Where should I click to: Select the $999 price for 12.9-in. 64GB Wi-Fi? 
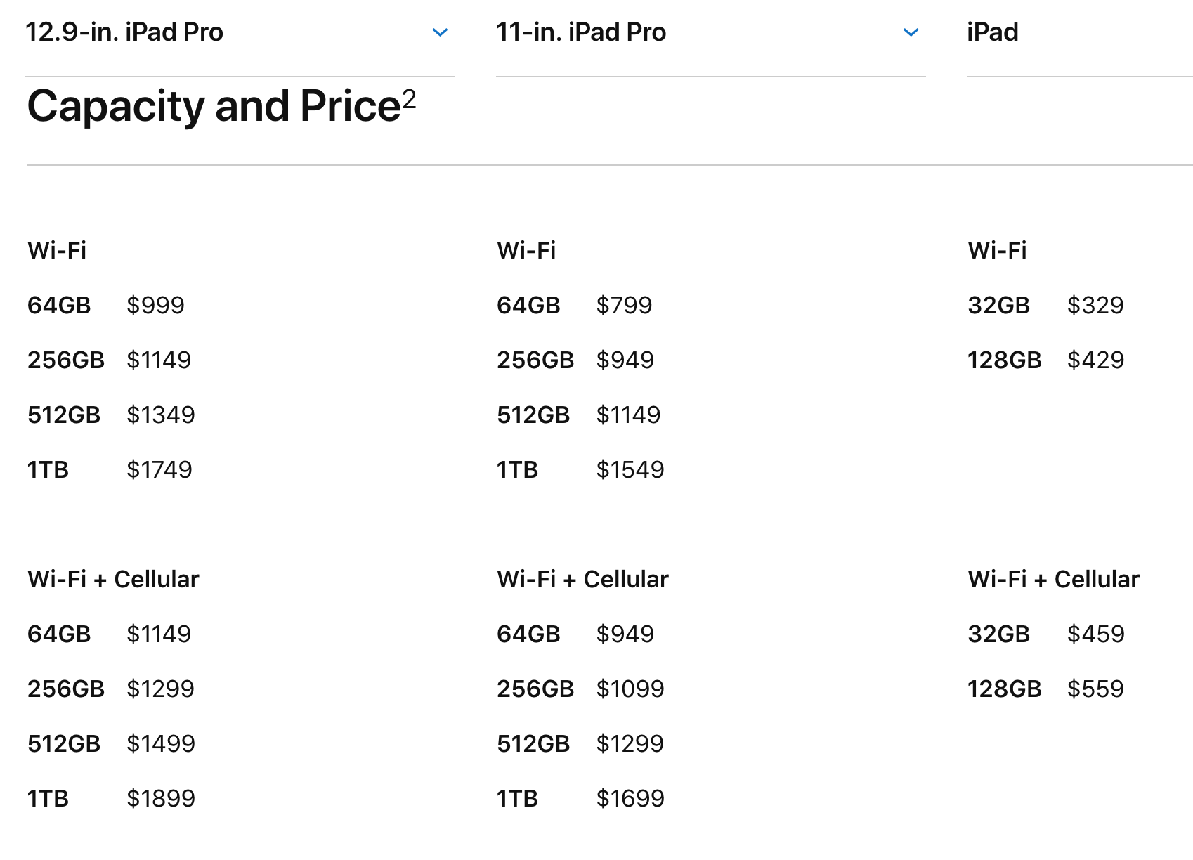coord(155,305)
